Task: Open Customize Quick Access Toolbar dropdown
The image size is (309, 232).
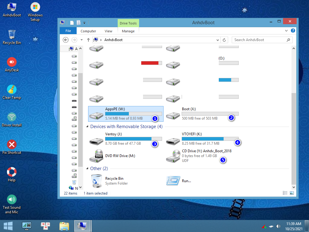Action: pyautogui.click(x=84, y=23)
